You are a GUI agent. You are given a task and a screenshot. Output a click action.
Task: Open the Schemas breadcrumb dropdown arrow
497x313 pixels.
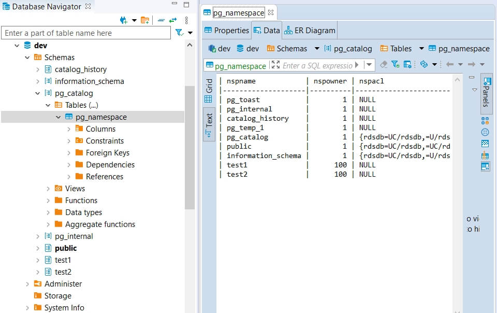[x=317, y=48]
